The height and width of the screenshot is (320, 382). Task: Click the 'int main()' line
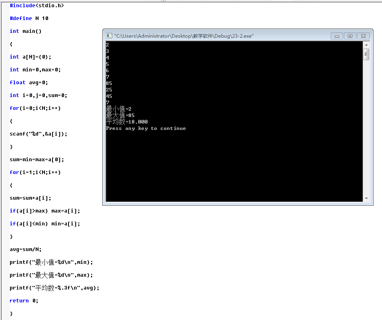point(26,31)
